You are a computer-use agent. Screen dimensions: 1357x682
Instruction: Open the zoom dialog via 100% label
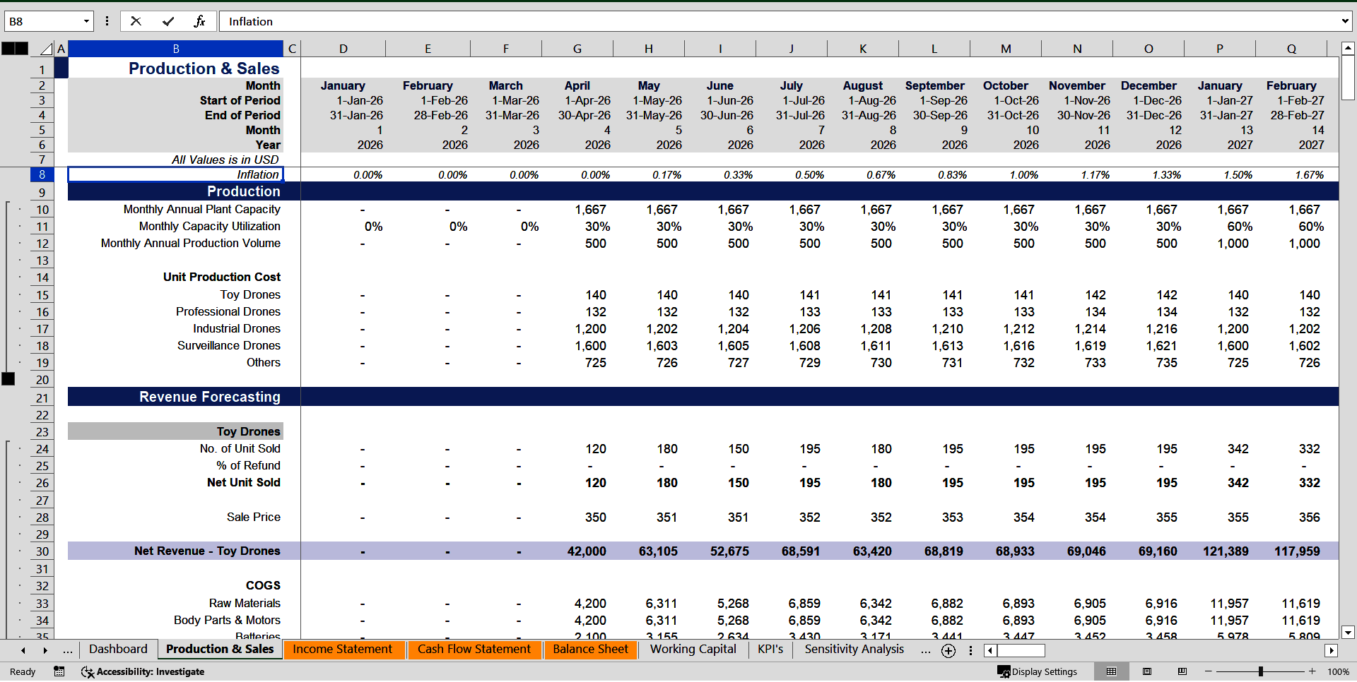(1338, 671)
